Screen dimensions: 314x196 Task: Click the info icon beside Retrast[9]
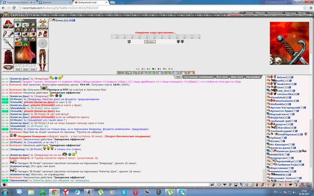292,77
